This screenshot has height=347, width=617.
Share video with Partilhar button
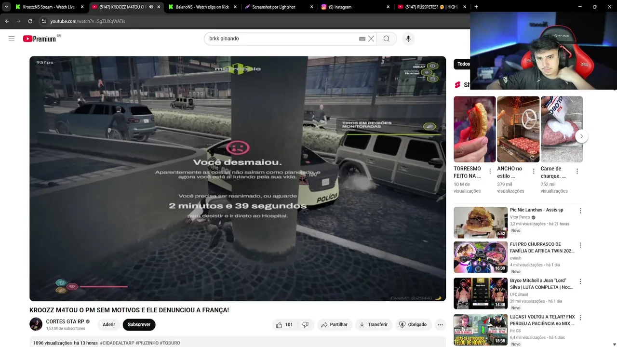[335, 324]
